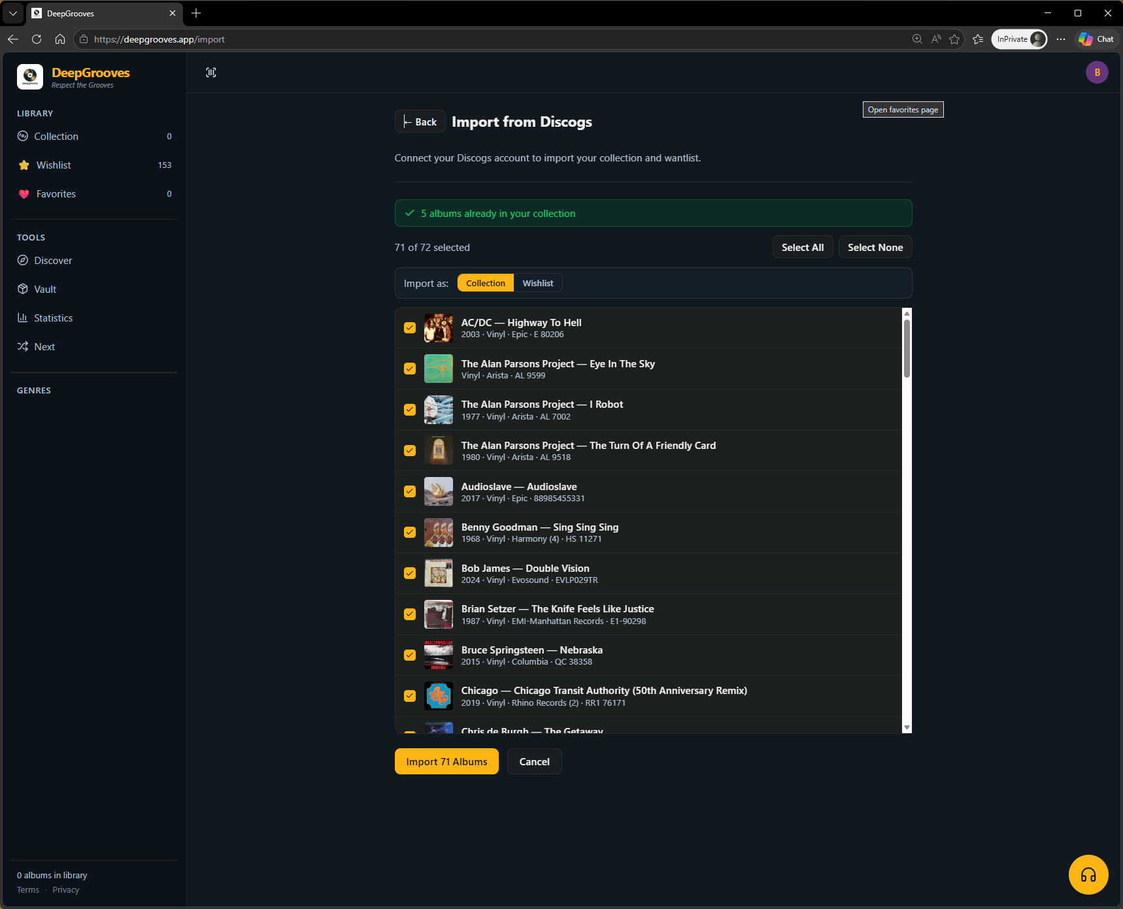Screen dimensions: 1123x909
Task: Uncheck The Turn Of A Friendly Card
Action: click(x=410, y=451)
